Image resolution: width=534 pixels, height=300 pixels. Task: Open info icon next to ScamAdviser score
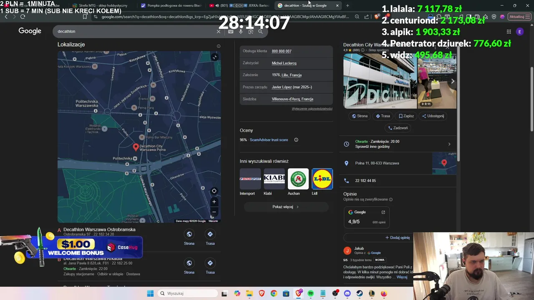tap(296, 140)
